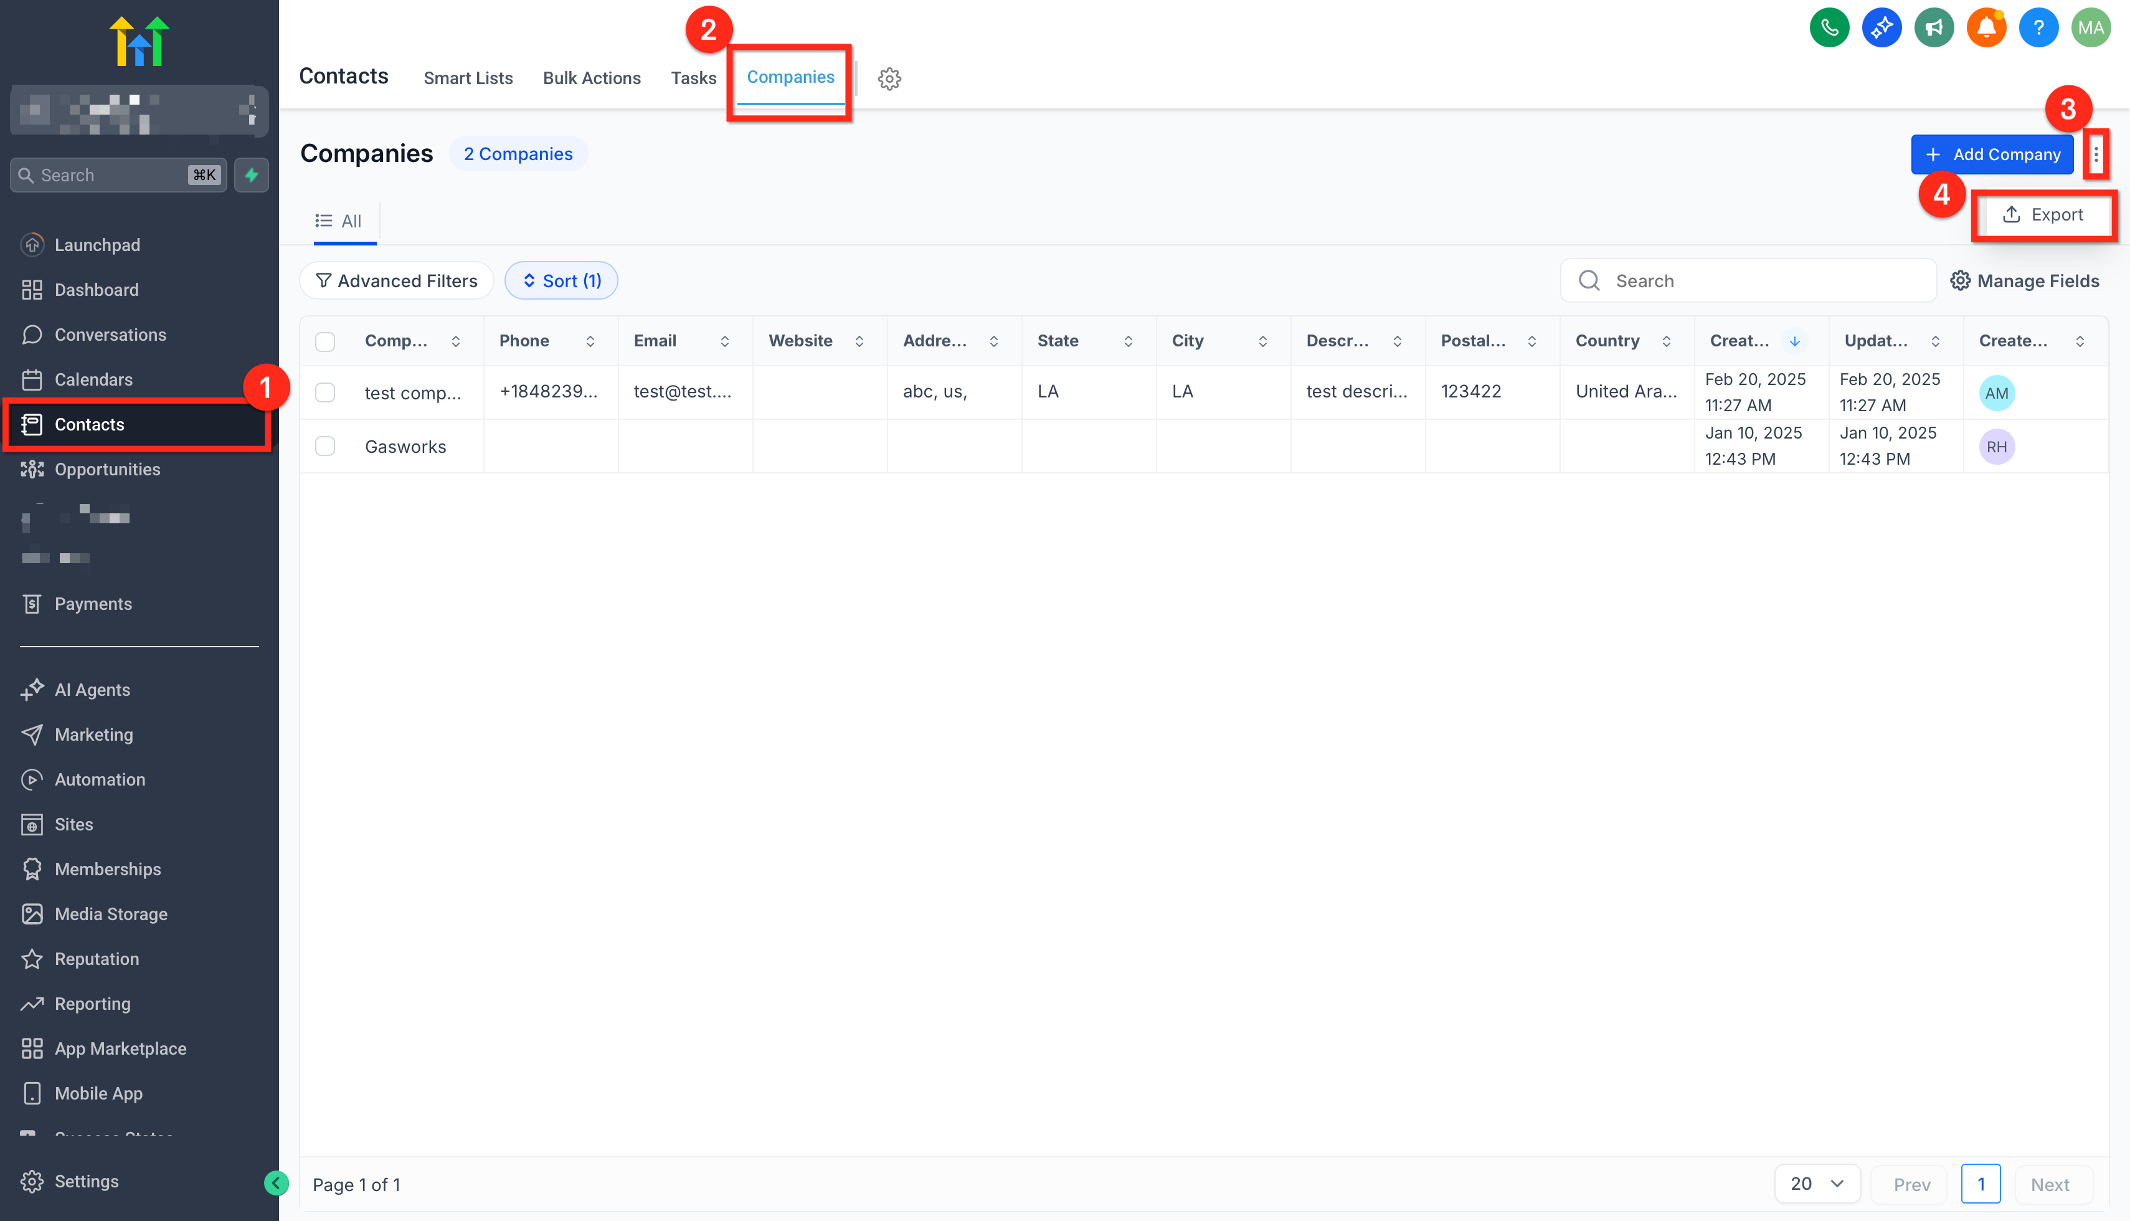Click the Add Company button
The height and width of the screenshot is (1221, 2130).
[1991, 154]
